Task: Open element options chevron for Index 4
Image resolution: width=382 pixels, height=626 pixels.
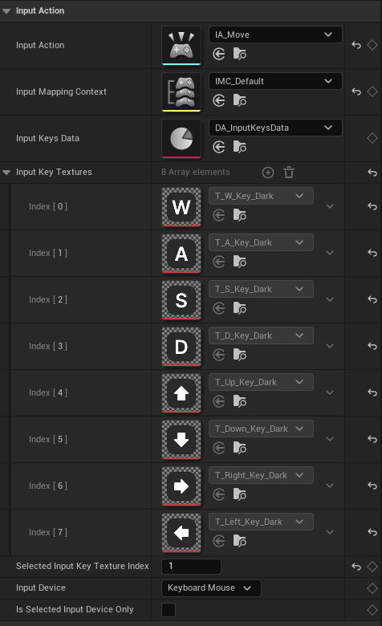Action: tap(330, 392)
